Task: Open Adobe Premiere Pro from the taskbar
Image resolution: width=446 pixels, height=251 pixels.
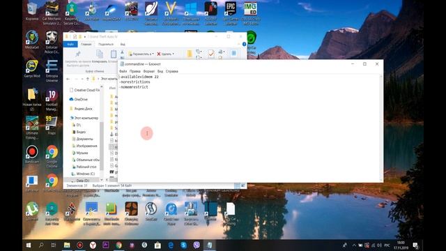Action: pos(106,245)
